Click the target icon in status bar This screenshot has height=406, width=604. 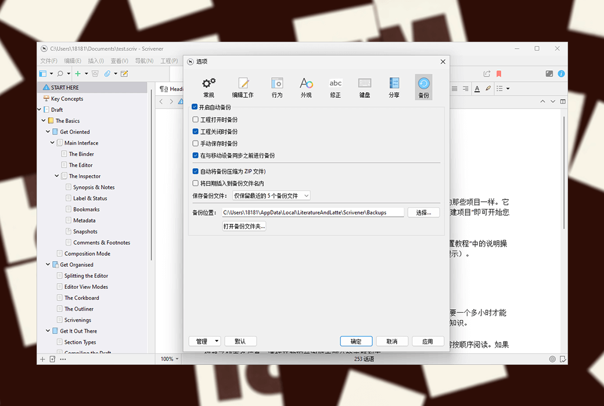click(x=552, y=359)
